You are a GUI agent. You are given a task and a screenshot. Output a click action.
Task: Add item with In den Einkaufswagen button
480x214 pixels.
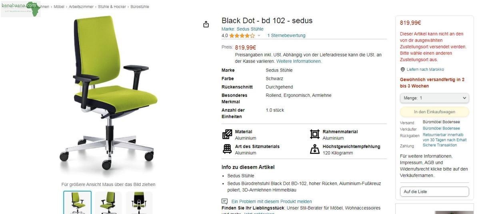click(434, 112)
